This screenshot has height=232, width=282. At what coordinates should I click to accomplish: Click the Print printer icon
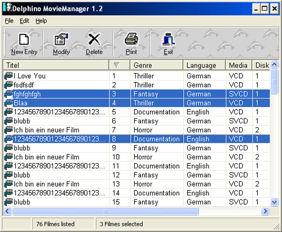point(131,39)
